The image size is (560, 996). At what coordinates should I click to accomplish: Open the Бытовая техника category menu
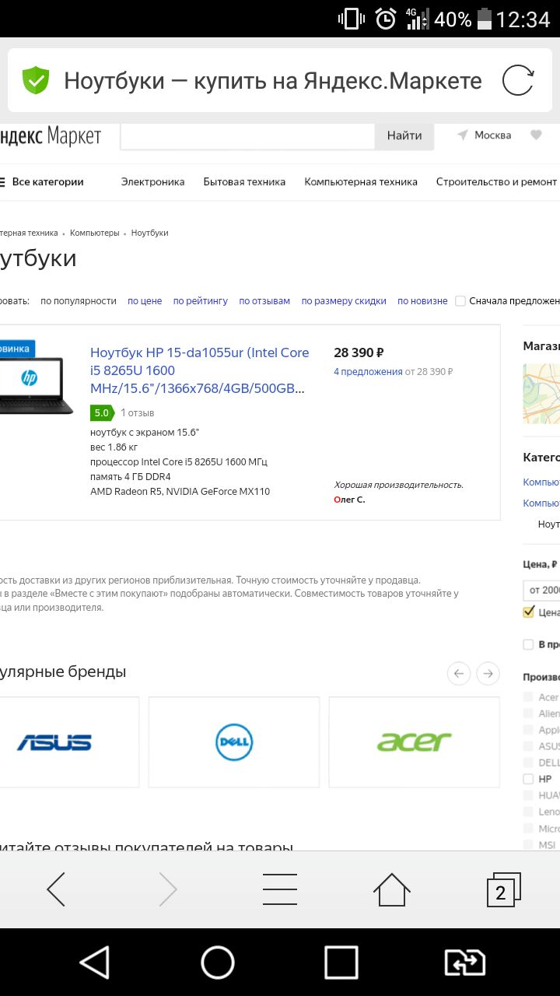point(244,182)
